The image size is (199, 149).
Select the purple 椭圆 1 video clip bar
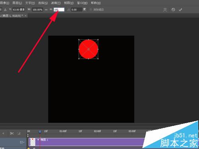87,142
